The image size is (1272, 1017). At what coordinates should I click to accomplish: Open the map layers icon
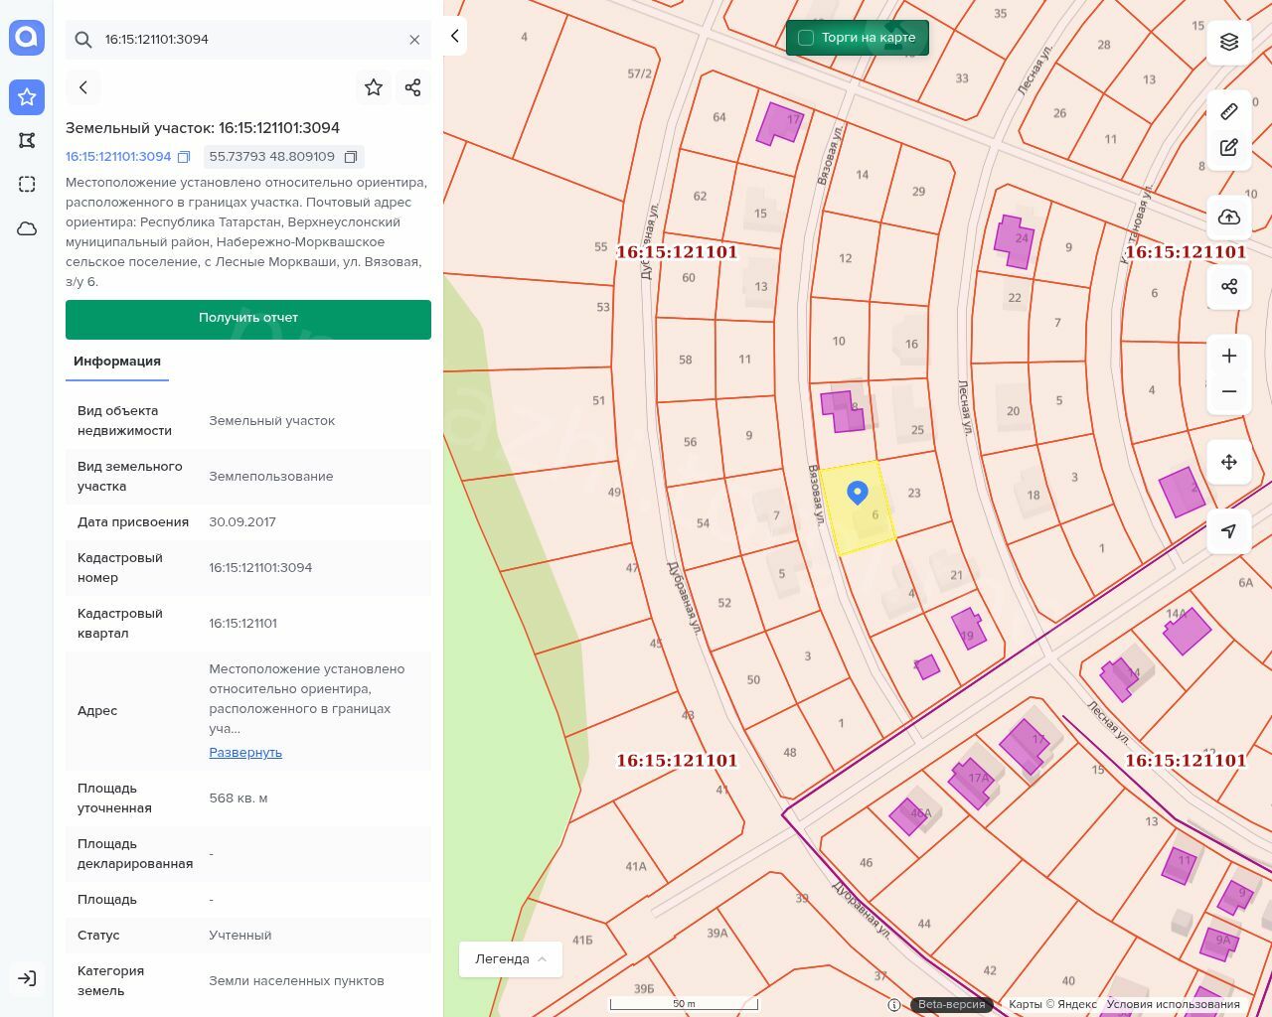(1229, 42)
